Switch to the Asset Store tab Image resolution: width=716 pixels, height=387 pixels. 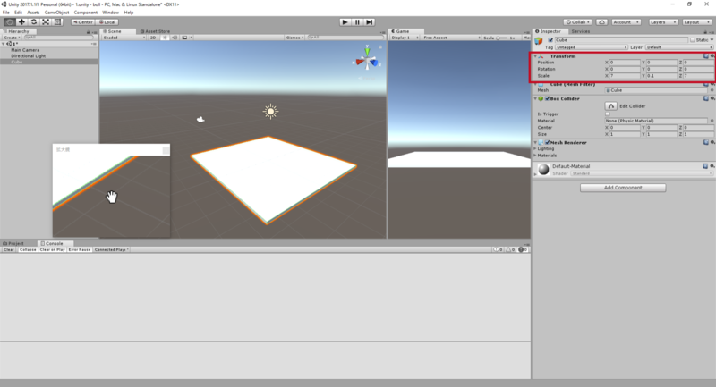pos(155,31)
